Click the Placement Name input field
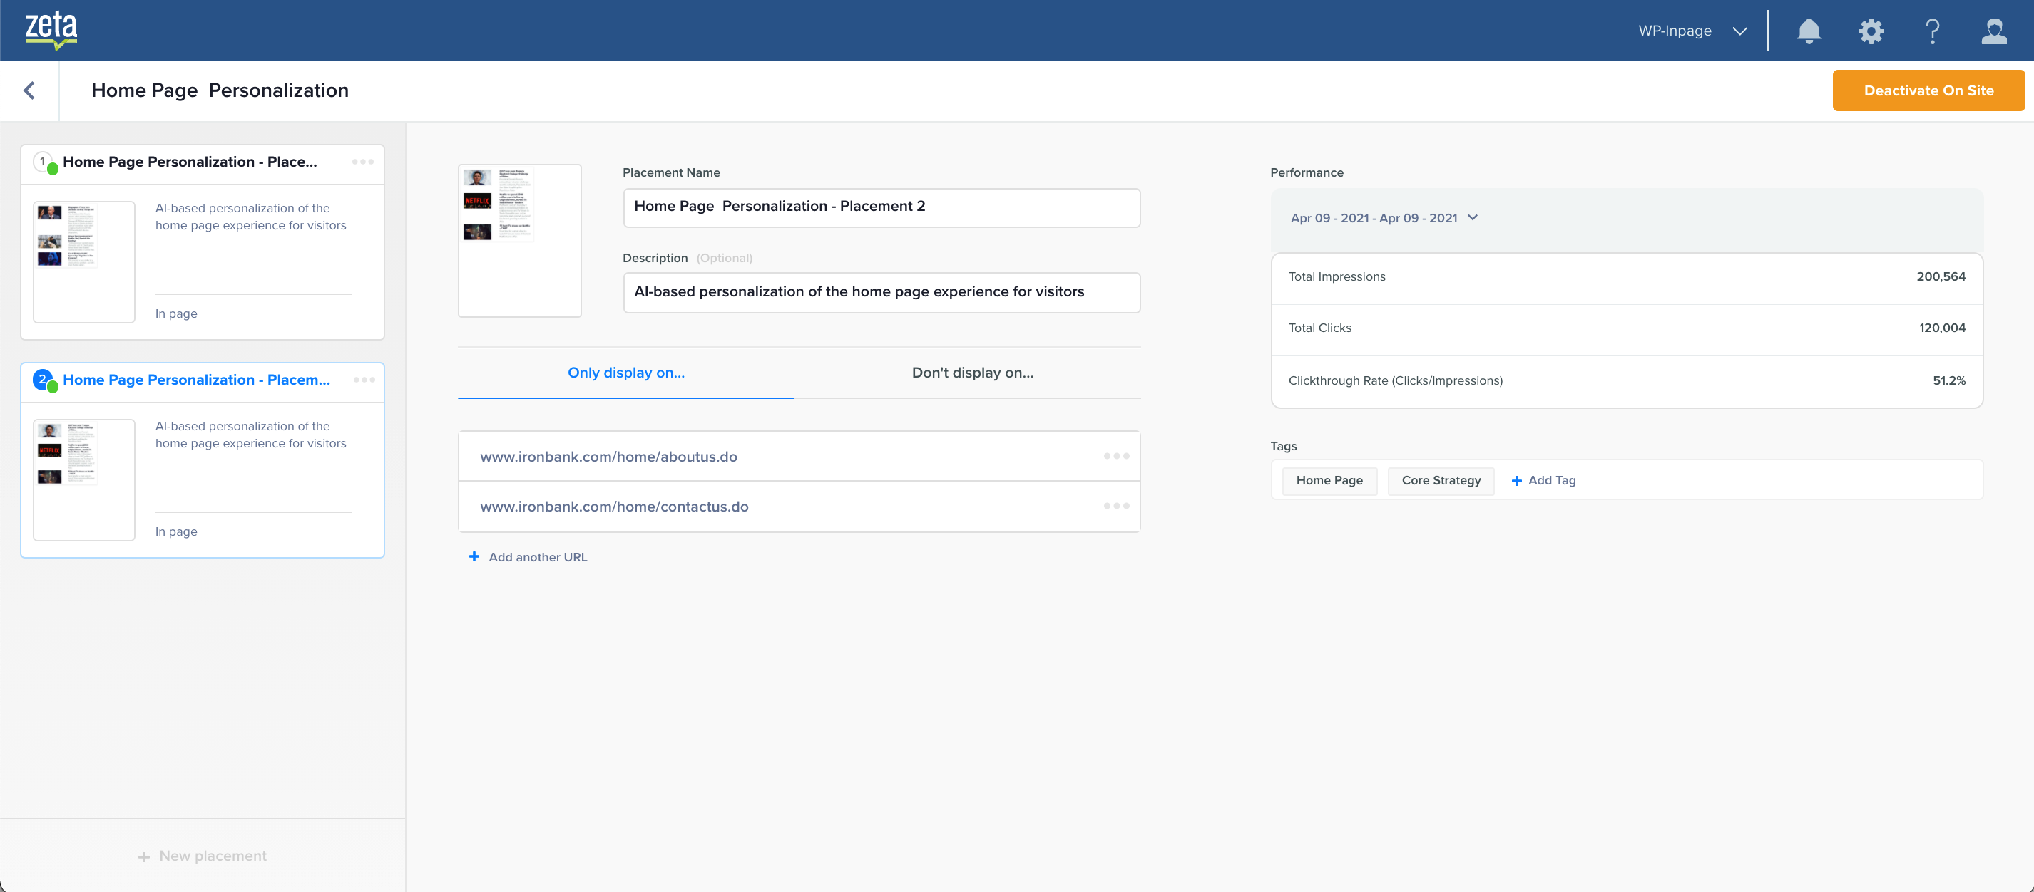This screenshot has height=892, width=2034. point(880,207)
